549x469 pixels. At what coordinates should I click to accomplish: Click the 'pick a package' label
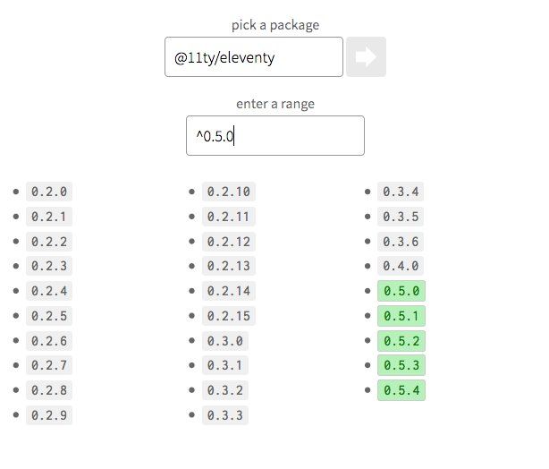(x=274, y=25)
